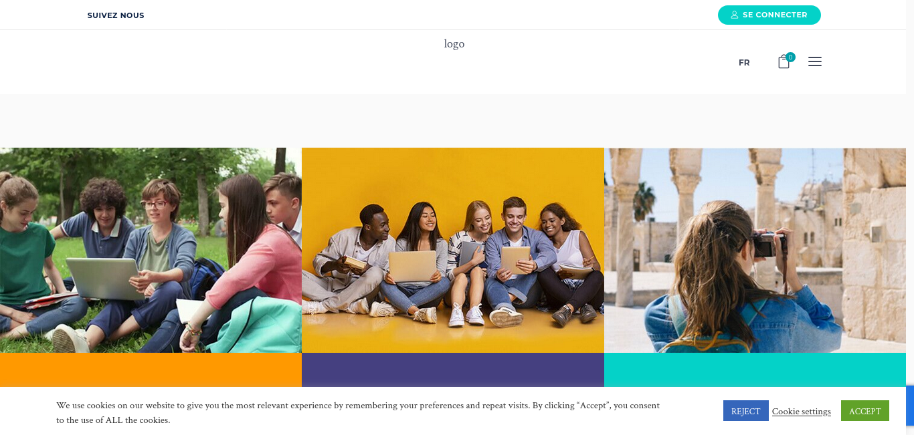The height and width of the screenshot is (435, 914).
Task: Click the SE CONNECTER button
Action: (x=769, y=15)
